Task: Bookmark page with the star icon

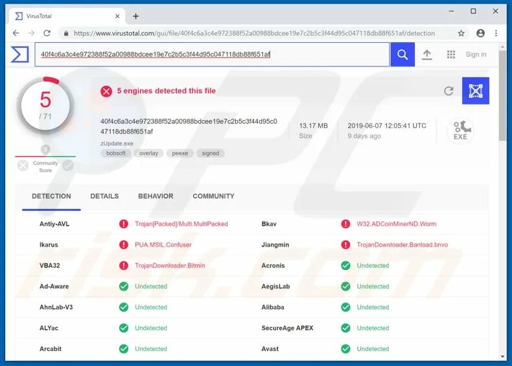Action: coord(461,33)
